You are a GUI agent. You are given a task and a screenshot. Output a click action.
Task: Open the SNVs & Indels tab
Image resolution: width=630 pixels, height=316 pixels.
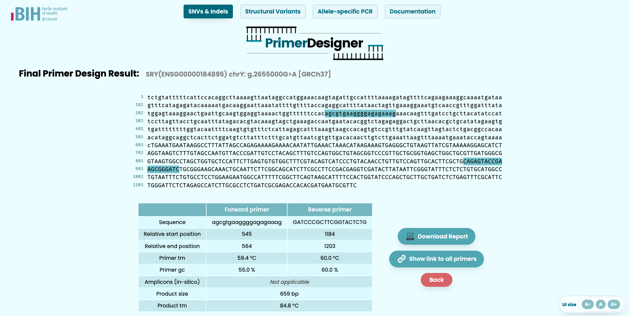(x=208, y=11)
